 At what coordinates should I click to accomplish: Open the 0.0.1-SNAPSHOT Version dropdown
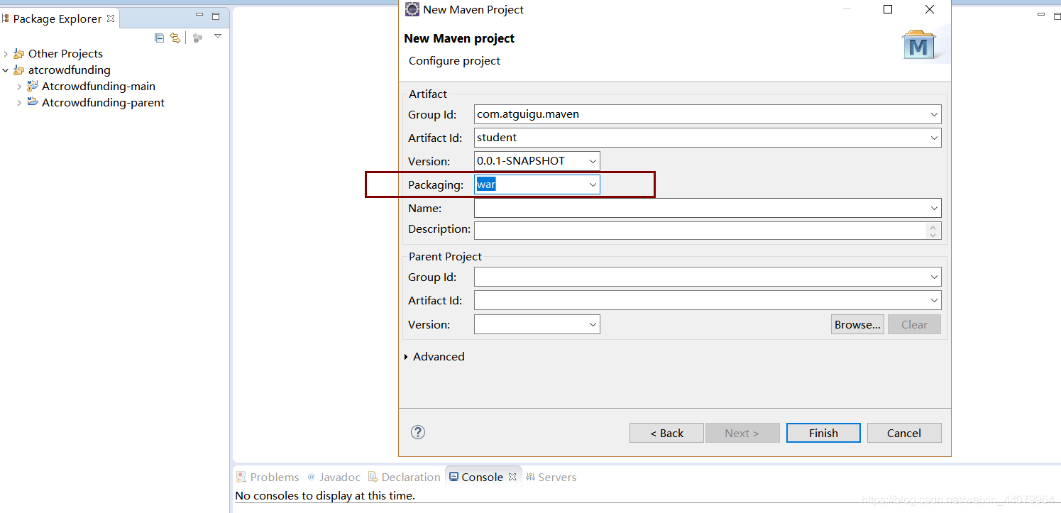click(x=593, y=161)
